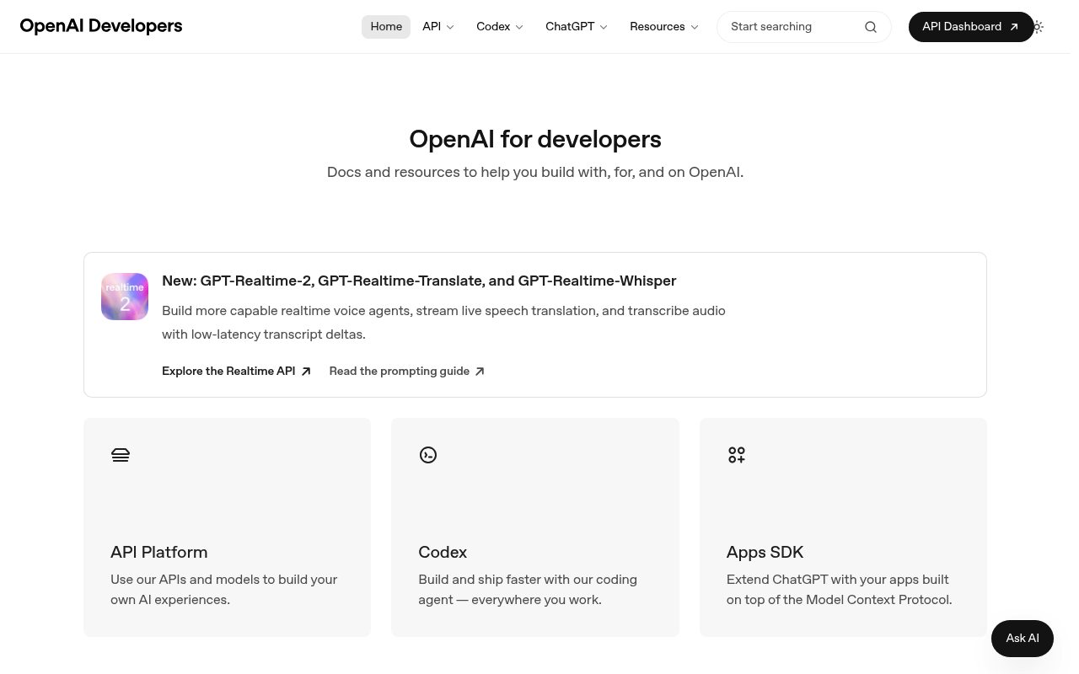Open the Apps SDK card title
The width and height of the screenshot is (1079, 674).
(765, 552)
